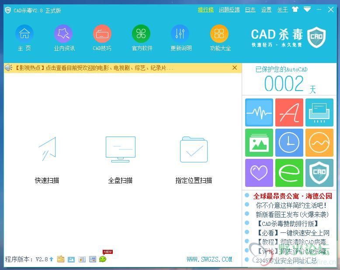
Task: Start 全盘扫描 full disk scan
Action: pos(120,160)
